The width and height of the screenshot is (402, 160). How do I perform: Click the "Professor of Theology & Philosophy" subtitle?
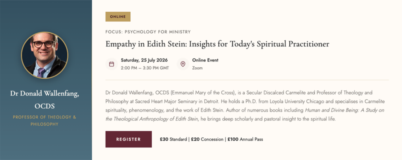pos(44,120)
